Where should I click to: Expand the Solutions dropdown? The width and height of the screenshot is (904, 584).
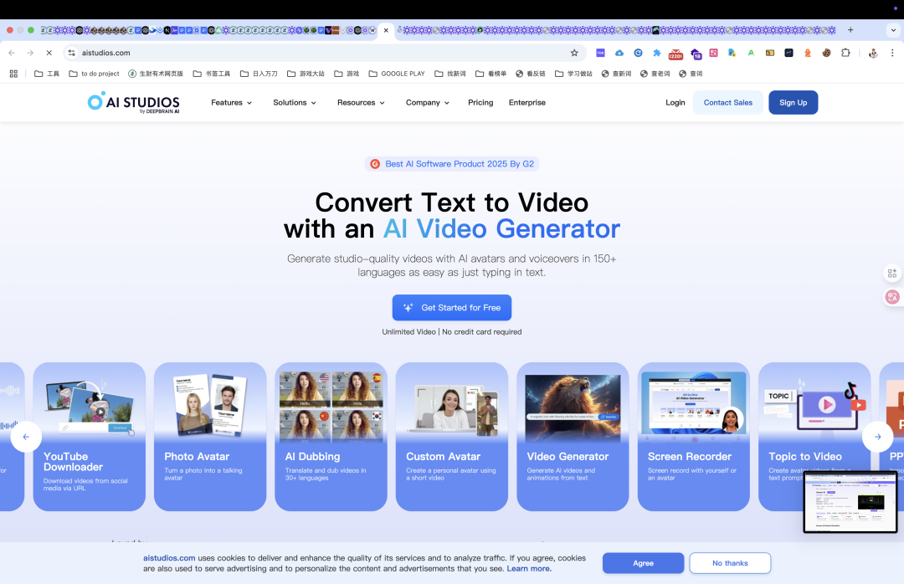[295, 103]
